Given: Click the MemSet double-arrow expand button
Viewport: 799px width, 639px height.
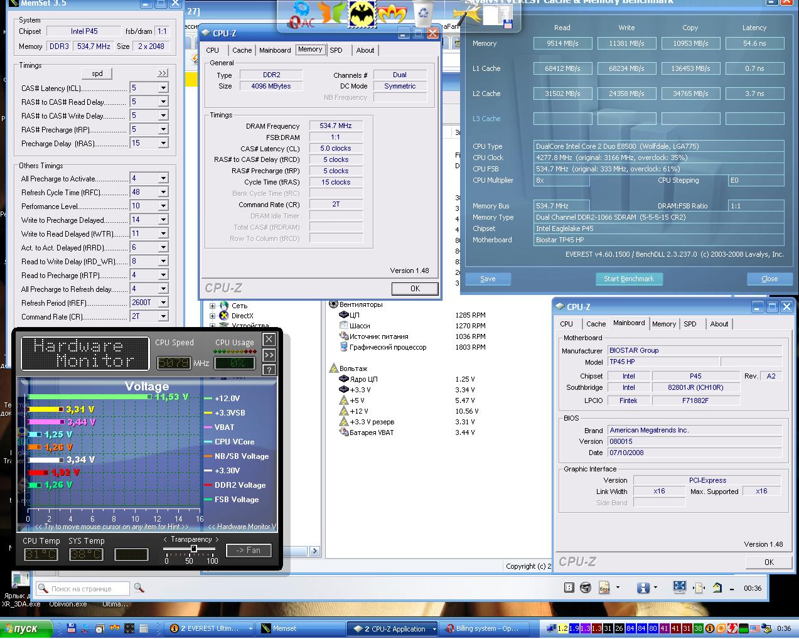Looking at the screenshot, I should (163, 73).
